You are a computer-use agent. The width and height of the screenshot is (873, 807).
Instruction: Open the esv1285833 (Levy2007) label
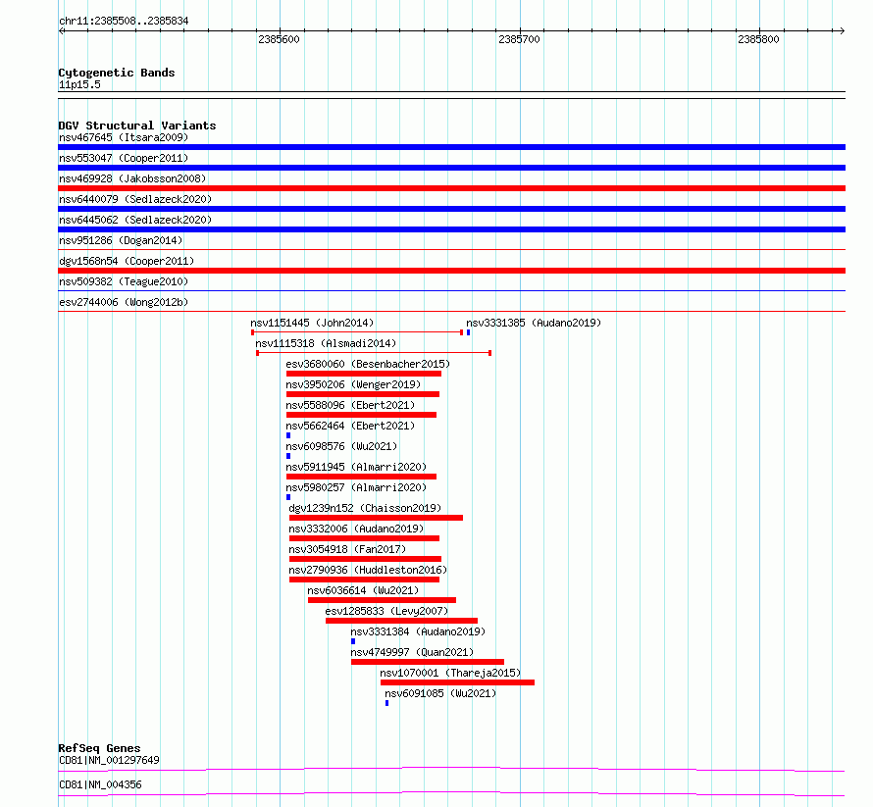[386, 611]
